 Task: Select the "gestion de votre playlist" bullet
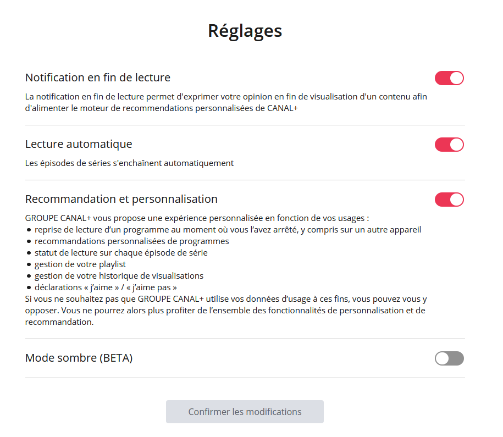pyautogui.click(x=80, y=264)
